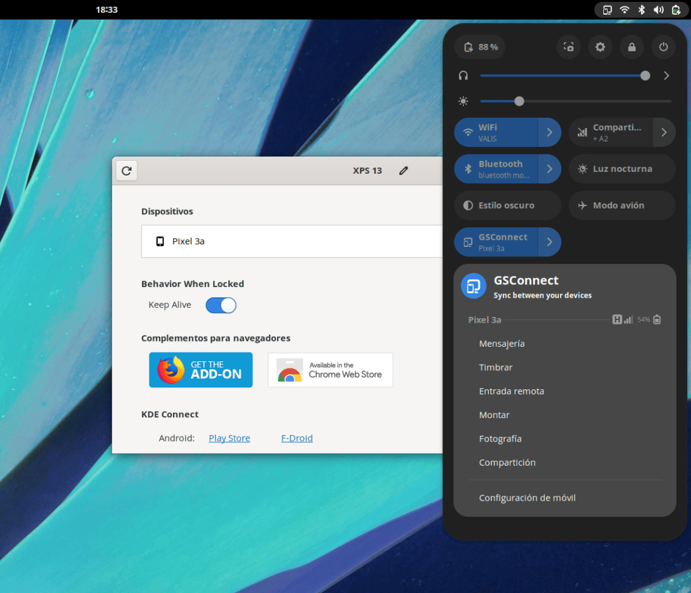Click the XPS 13 device name title
Image resolution: width=691 pixels, height=593 pixels.
[367, 171]
